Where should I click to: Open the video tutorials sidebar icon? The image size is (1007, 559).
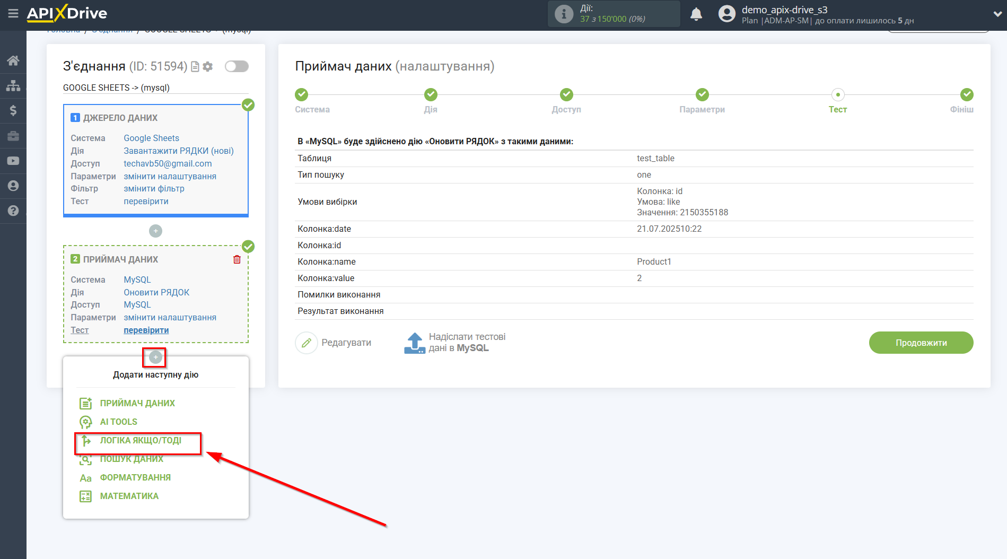(13, 161)
